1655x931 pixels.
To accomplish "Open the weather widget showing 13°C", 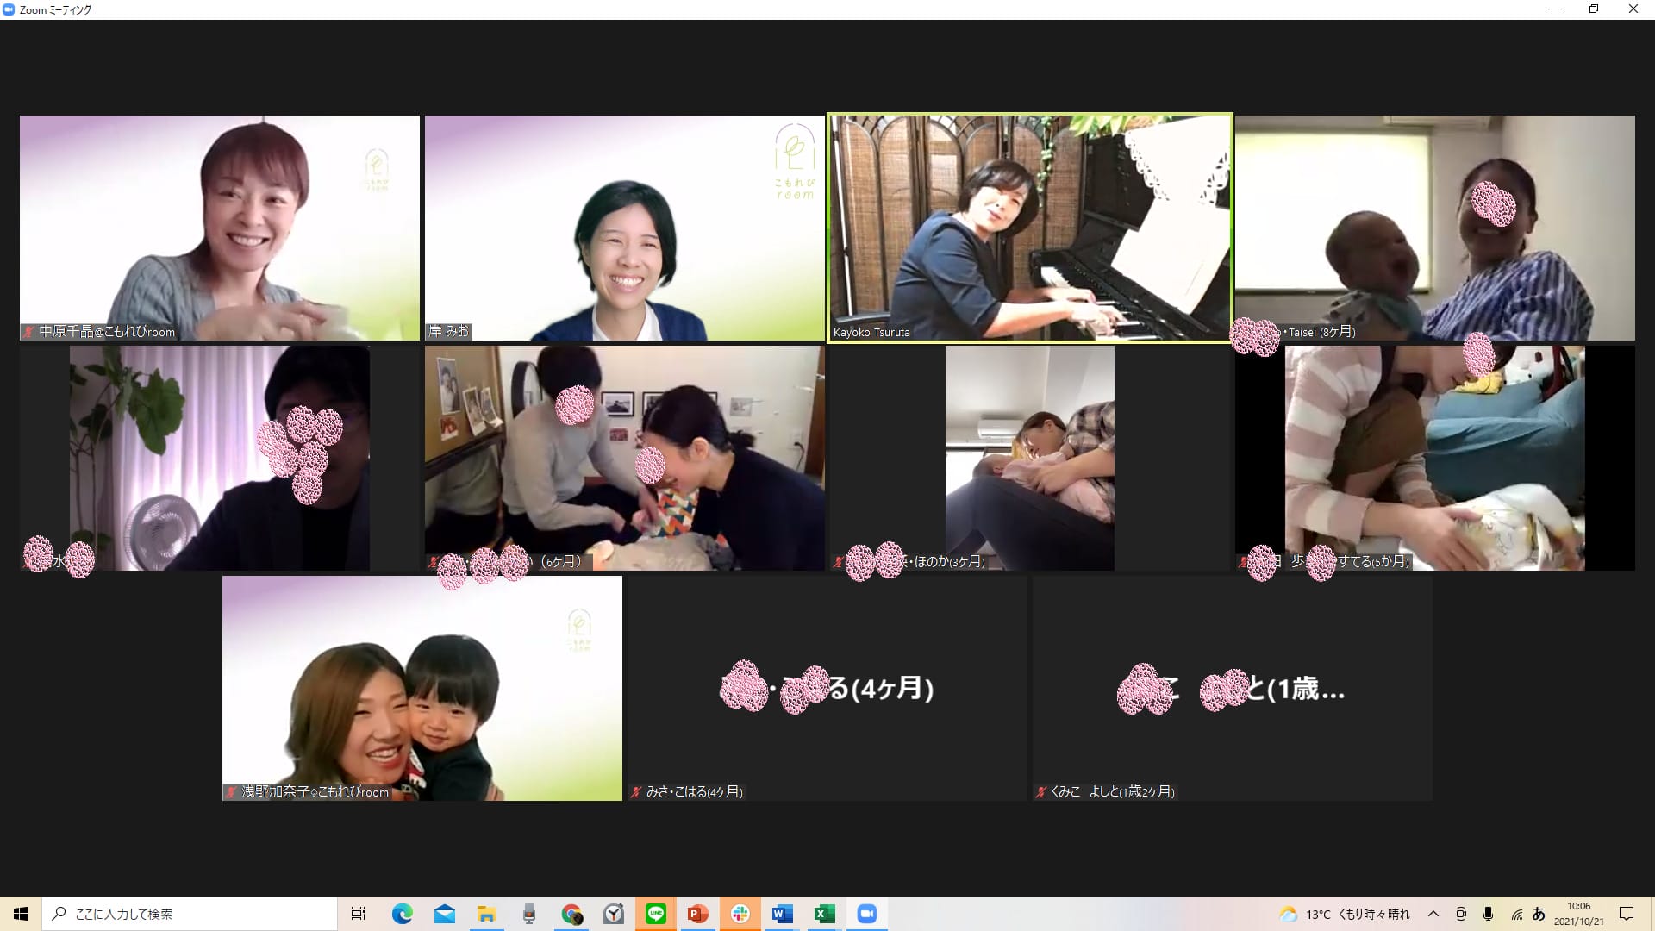I will point(1345,914).
